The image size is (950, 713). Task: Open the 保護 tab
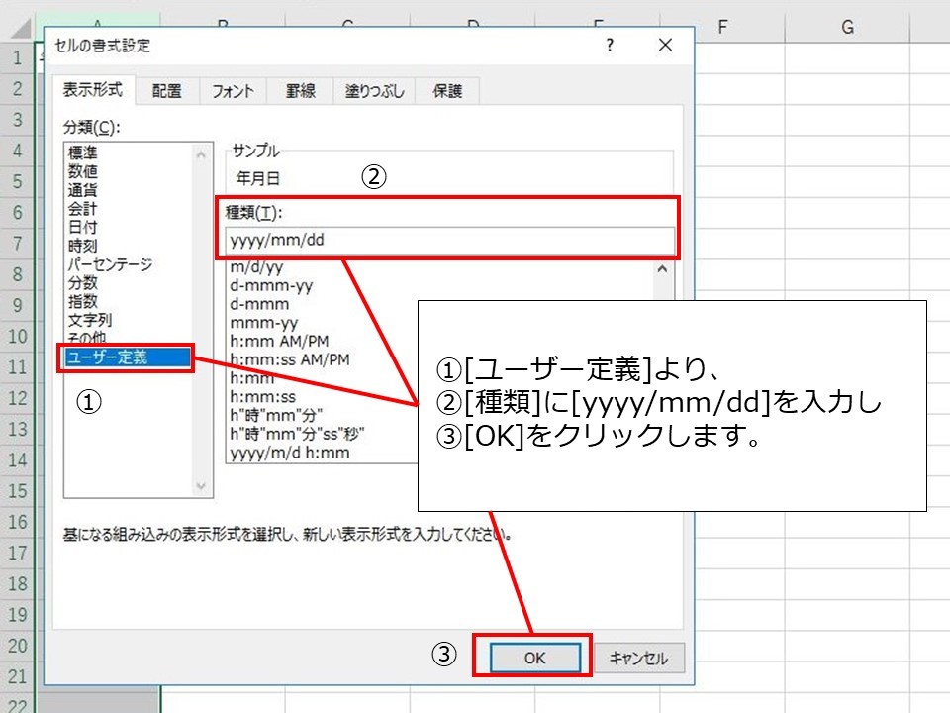pos(447,91)
